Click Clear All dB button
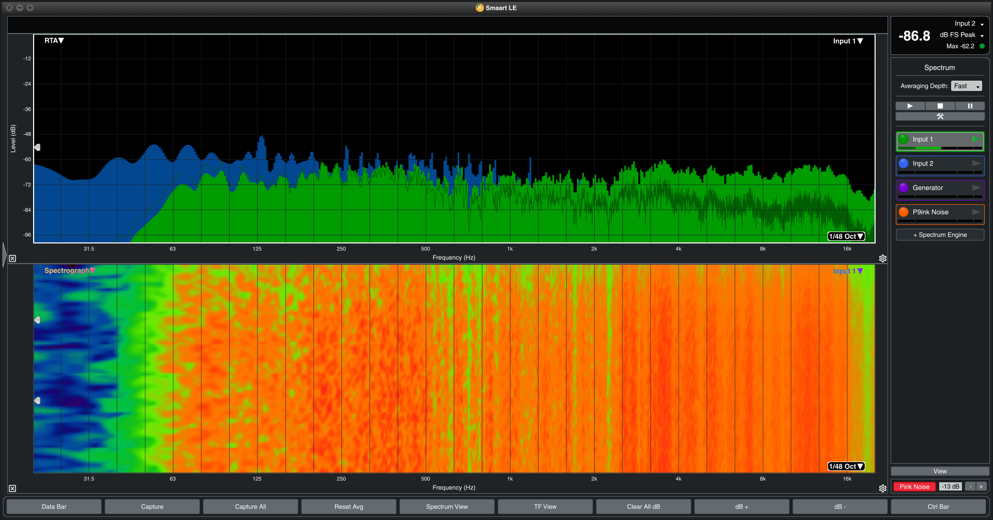The image size is (993, 520). pos(643,507)
